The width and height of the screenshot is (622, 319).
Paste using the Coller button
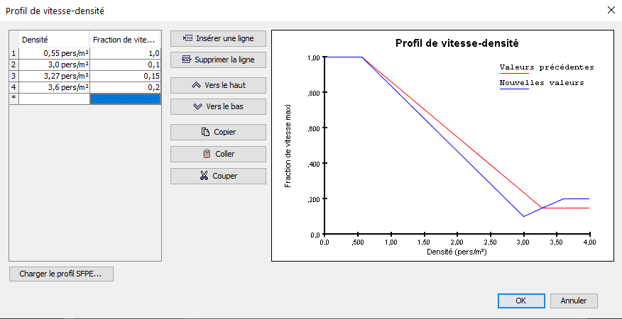click(218, 154)
